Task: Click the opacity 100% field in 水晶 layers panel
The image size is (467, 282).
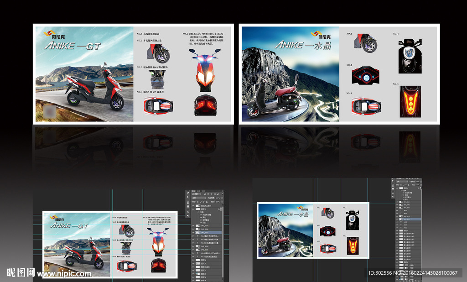Action: tap(418, 182)
